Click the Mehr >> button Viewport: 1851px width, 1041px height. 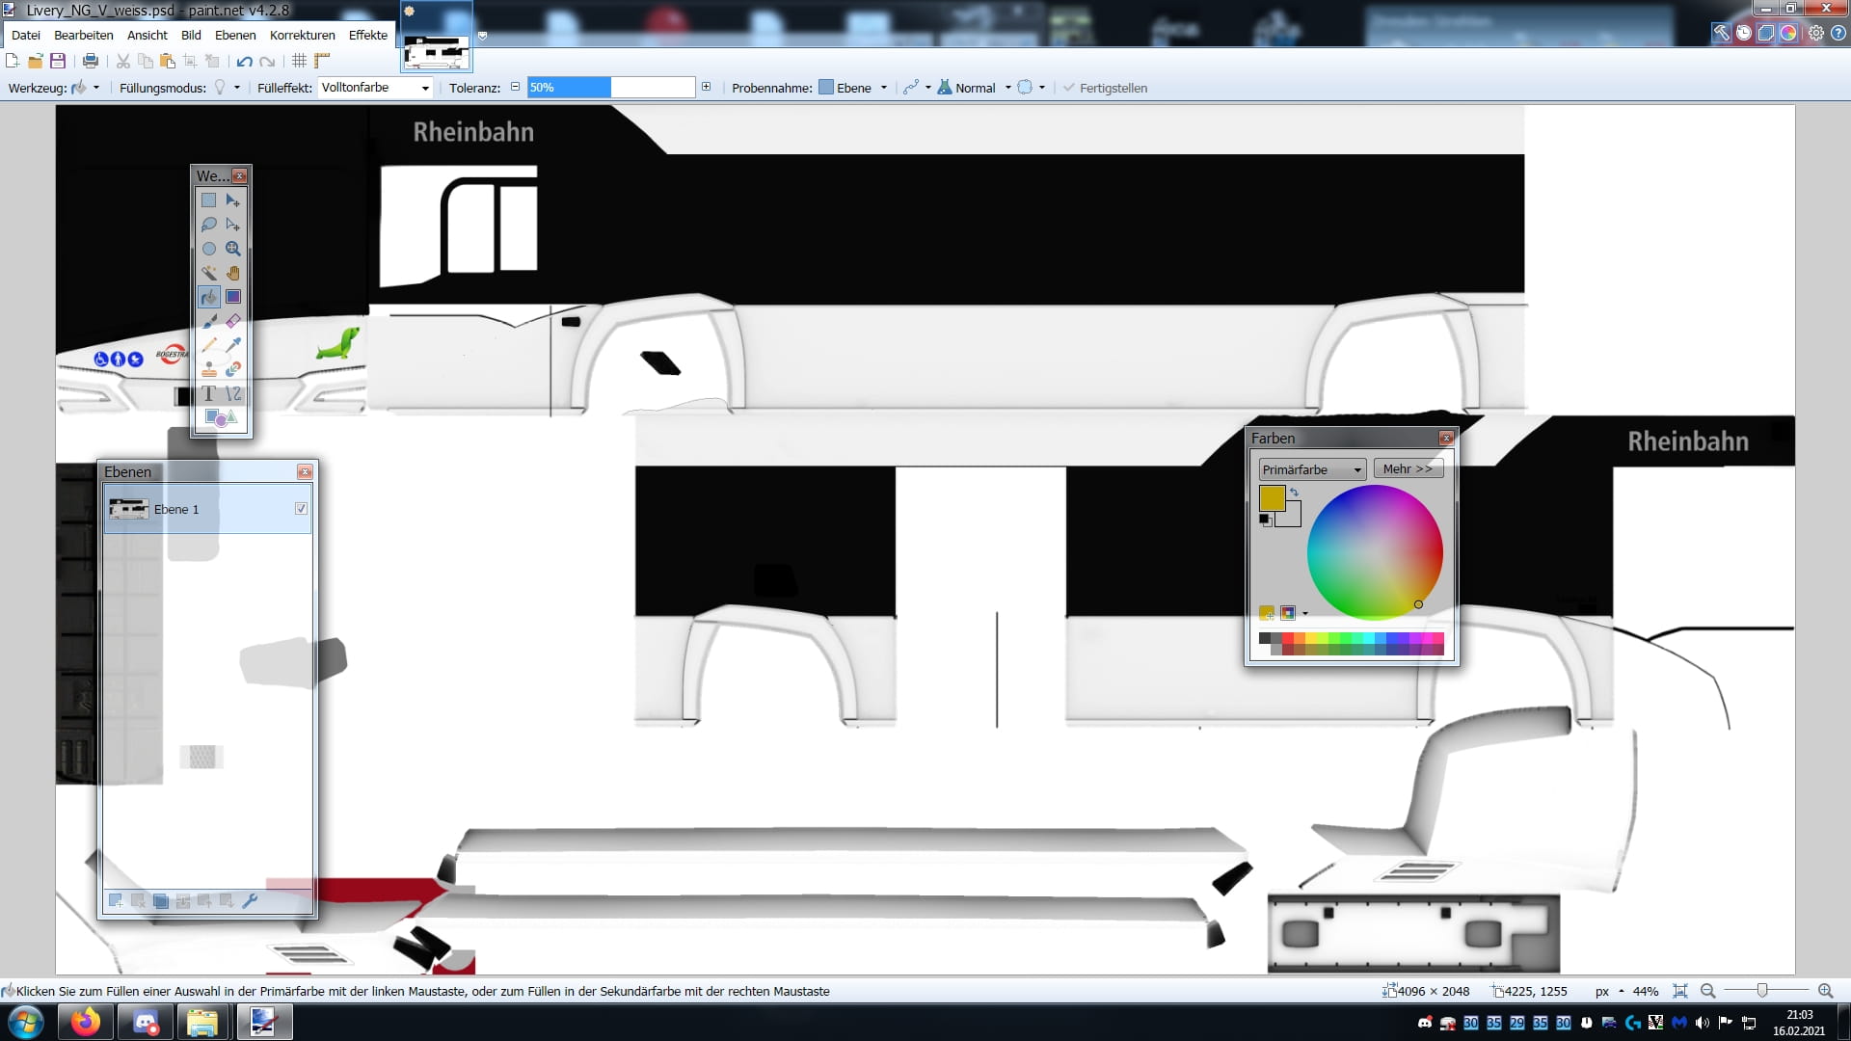click(x=1408, y=468)
